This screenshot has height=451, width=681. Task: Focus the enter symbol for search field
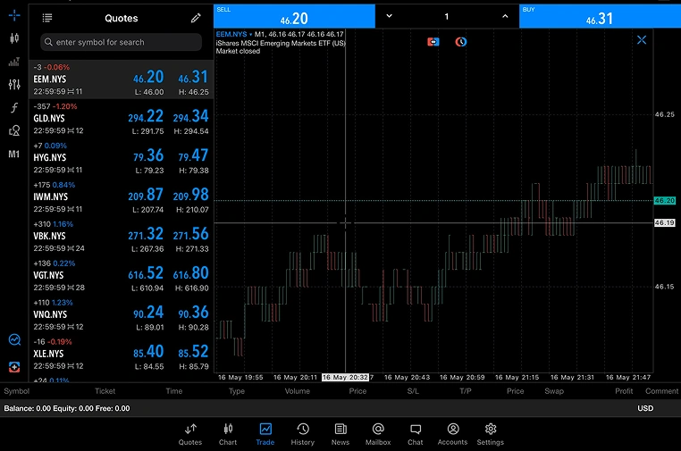[122, 42]
